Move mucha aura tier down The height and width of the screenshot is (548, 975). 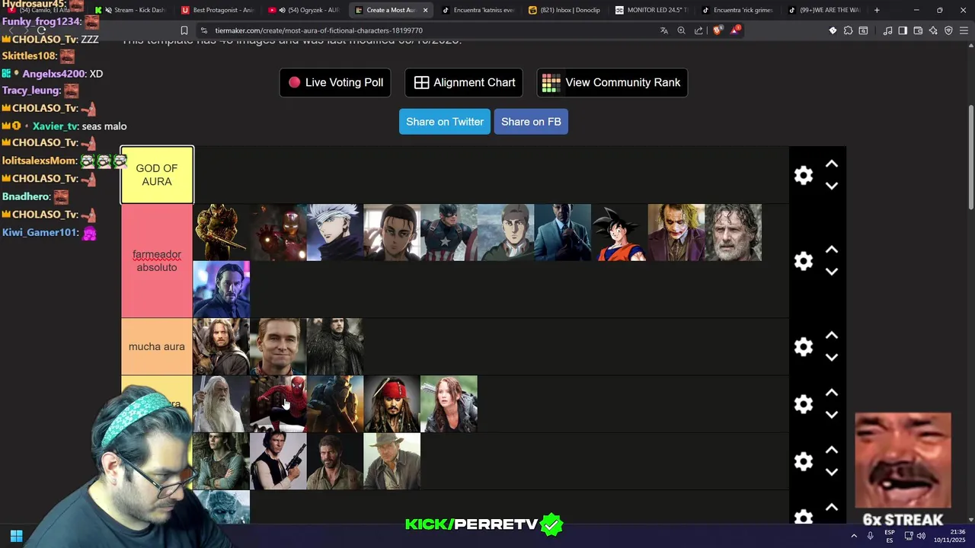tap(832, 357)
